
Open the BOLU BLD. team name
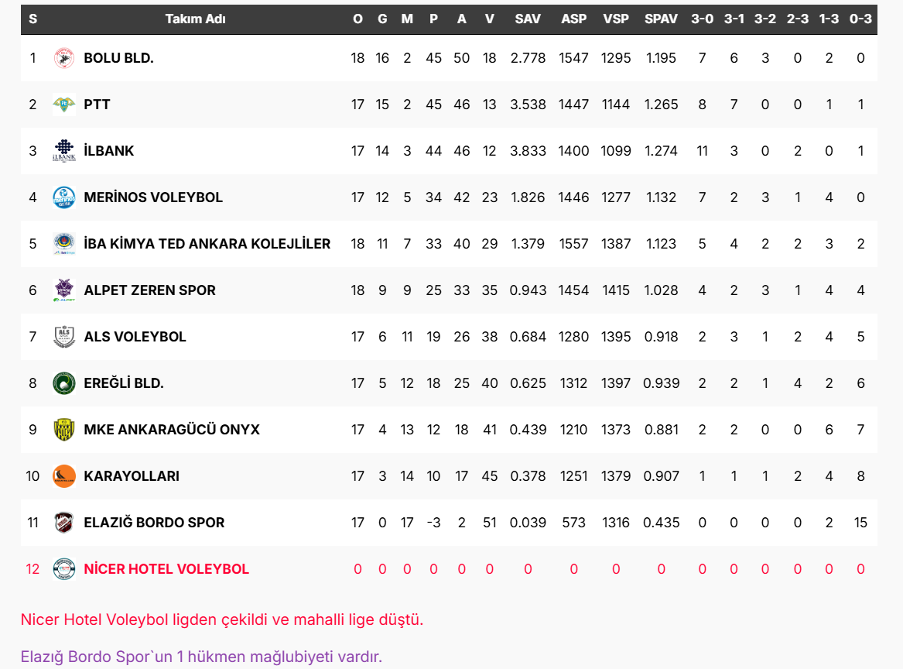(118, 58)
